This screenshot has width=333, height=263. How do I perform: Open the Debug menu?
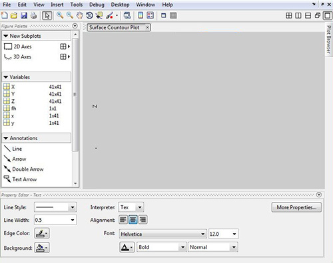[x=97, y=5]
